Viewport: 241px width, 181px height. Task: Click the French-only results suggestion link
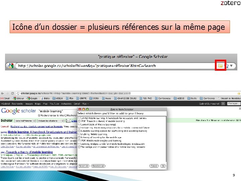[x=36, y=126]
